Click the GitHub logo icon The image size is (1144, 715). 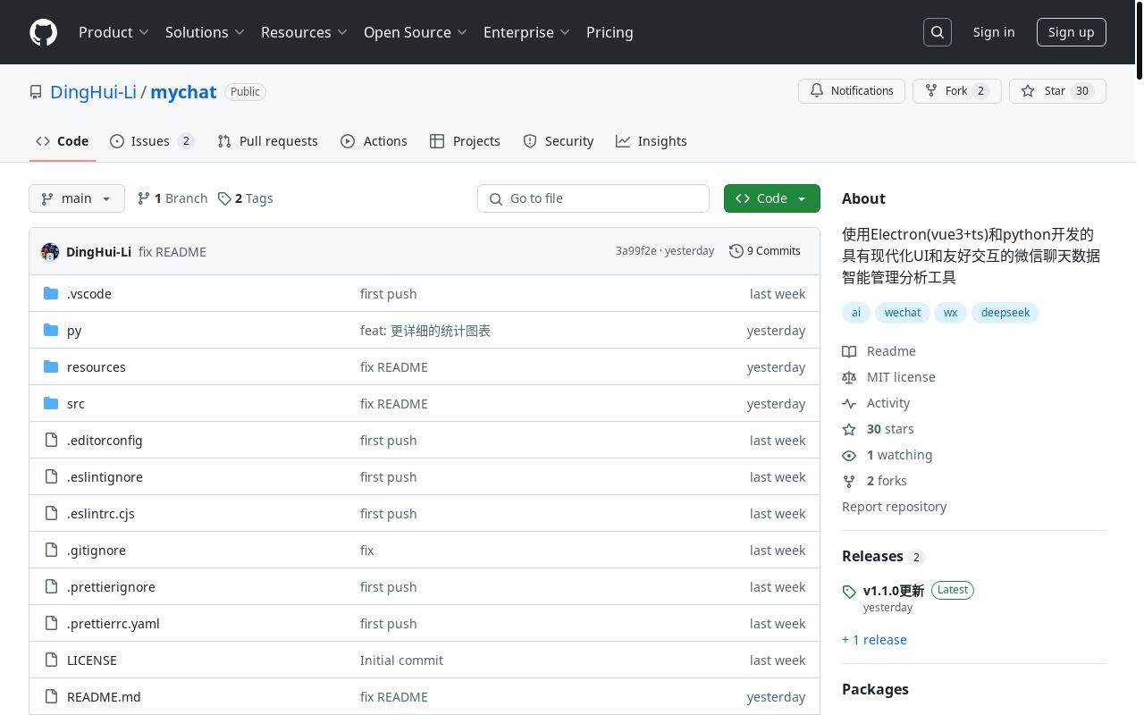click(x=43, y=32)
